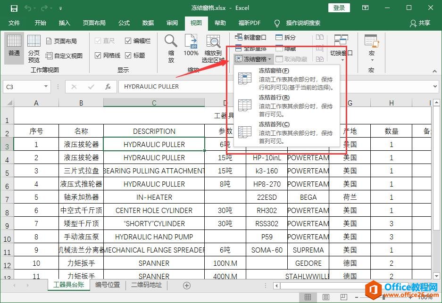Choose Freeze Top Row (冻结首行)

click(x=287, y=105)
